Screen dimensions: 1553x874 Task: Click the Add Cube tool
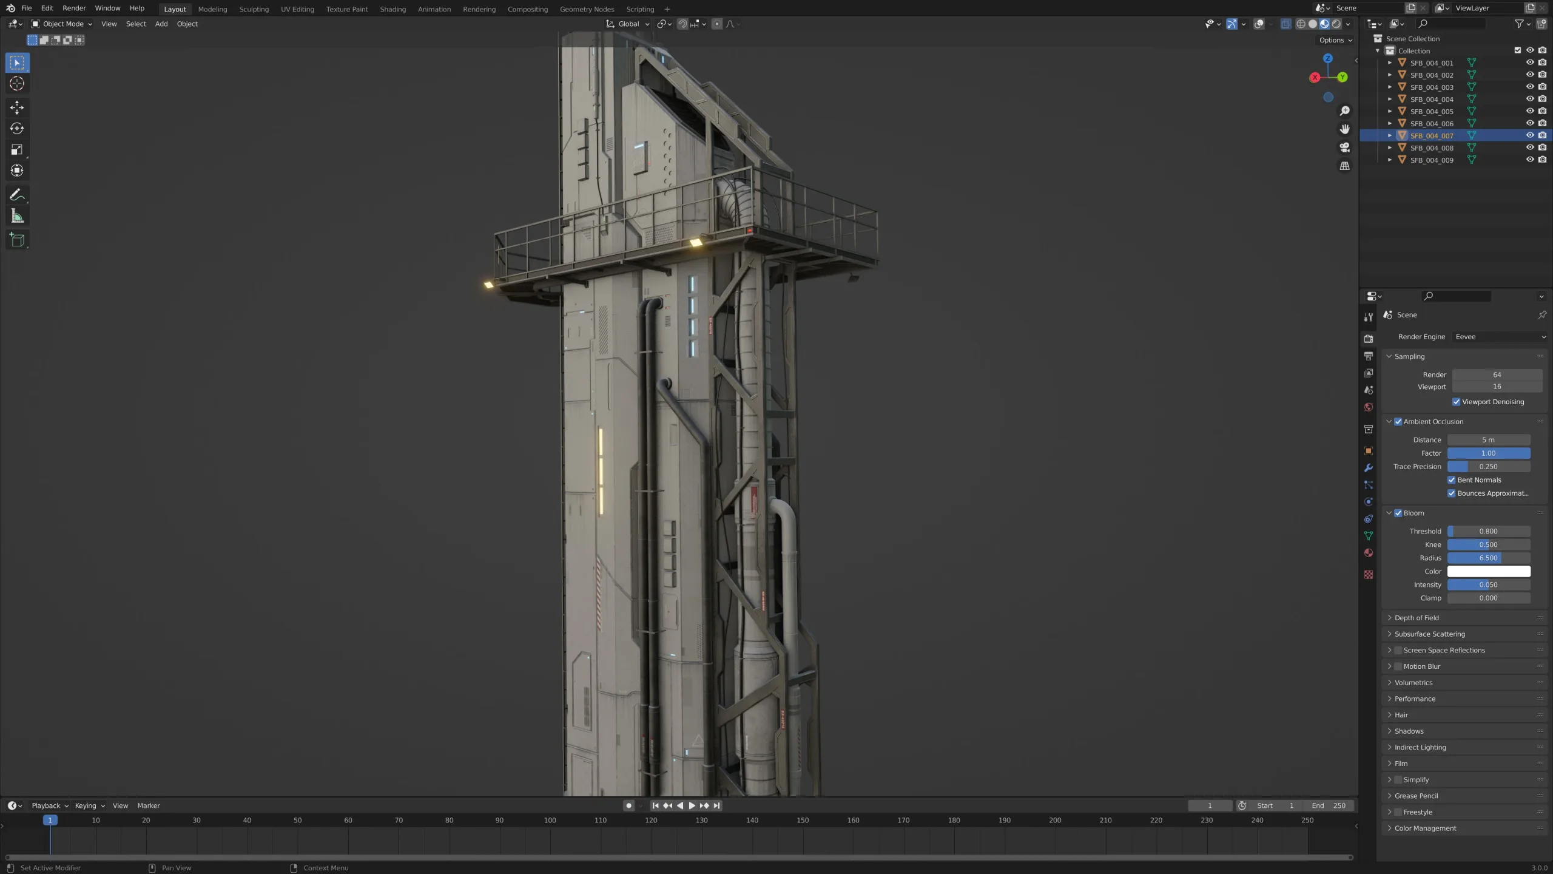(x=17, y=240)
